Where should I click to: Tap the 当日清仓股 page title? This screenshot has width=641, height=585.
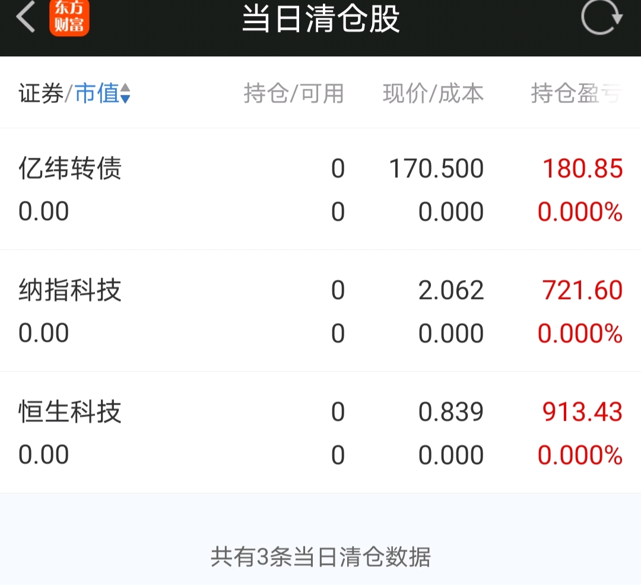[x=320, y=19]
